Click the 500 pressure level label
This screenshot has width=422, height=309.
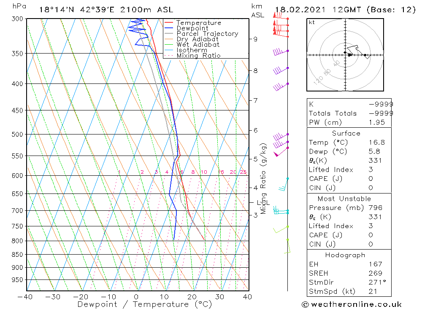(x=17, y=134)
